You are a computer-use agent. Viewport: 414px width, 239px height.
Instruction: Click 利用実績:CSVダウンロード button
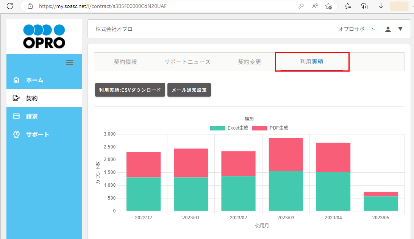(x=130, y=90)
